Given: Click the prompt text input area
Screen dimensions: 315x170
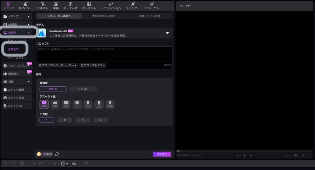Looking at the screenshot, I should [x=104, y=54].
